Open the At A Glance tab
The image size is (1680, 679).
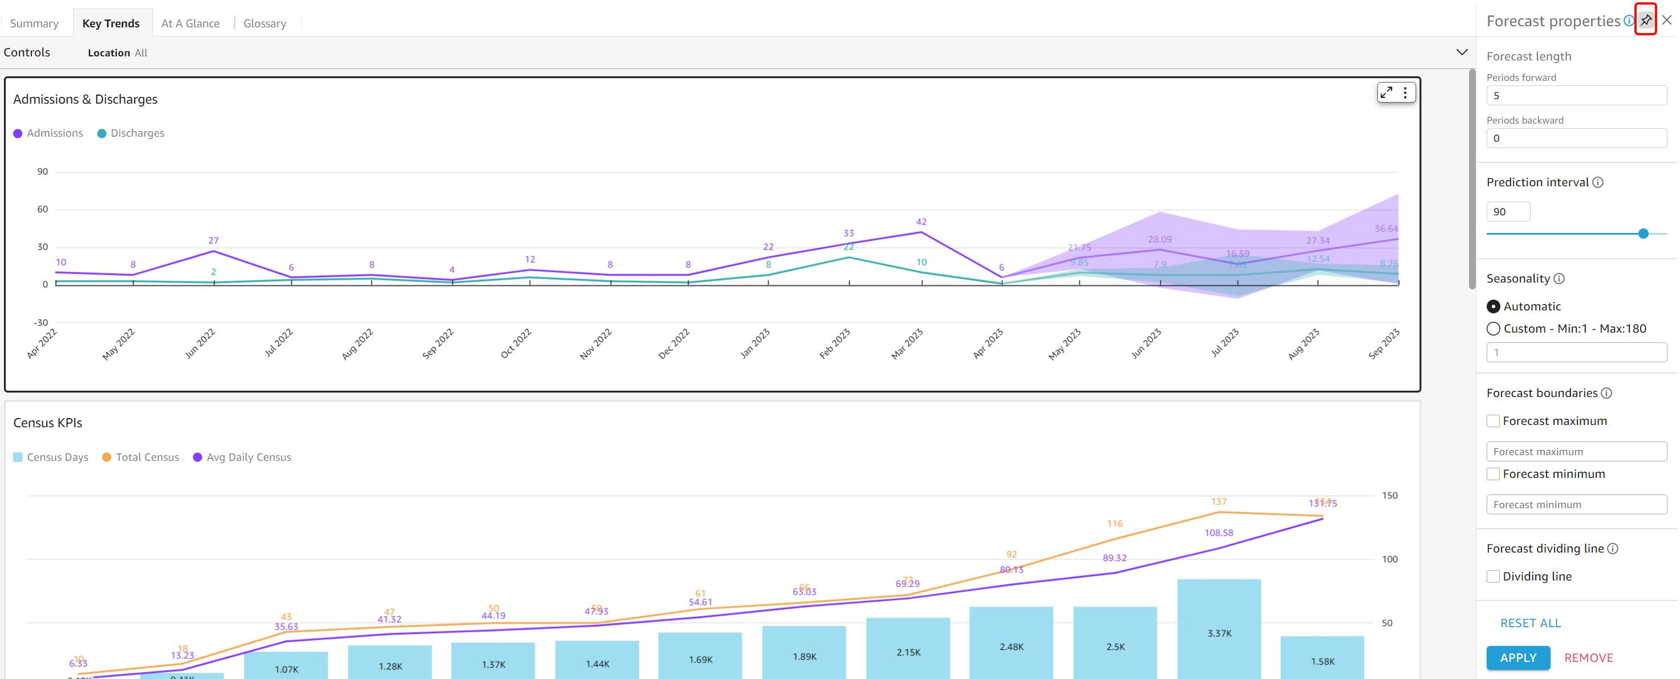pyautogui.click(x=190, y=23)
